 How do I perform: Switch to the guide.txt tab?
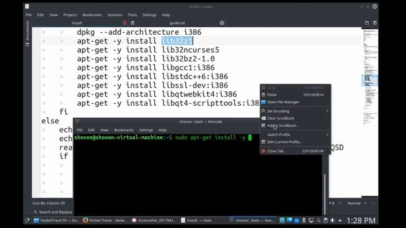tap(178, 23)
